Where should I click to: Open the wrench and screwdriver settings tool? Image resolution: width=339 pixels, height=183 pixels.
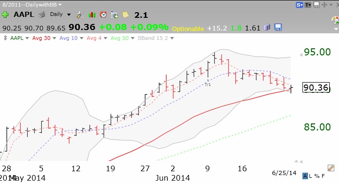coord(81,15)
